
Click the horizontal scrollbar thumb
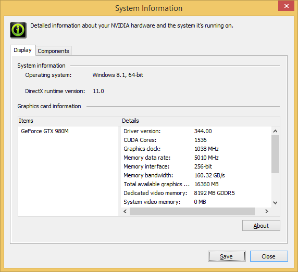tap(192, 211)
